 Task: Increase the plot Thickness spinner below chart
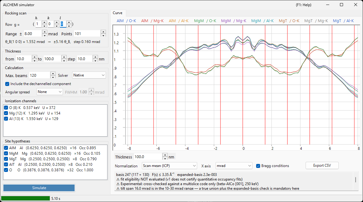click(x=165, y=155)
